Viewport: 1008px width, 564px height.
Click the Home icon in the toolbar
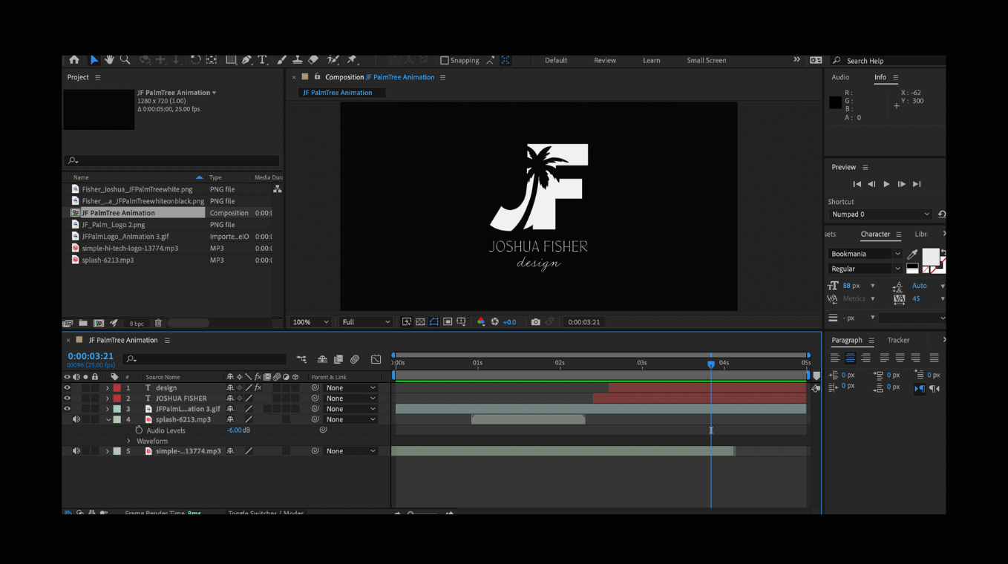click(74, 60)
